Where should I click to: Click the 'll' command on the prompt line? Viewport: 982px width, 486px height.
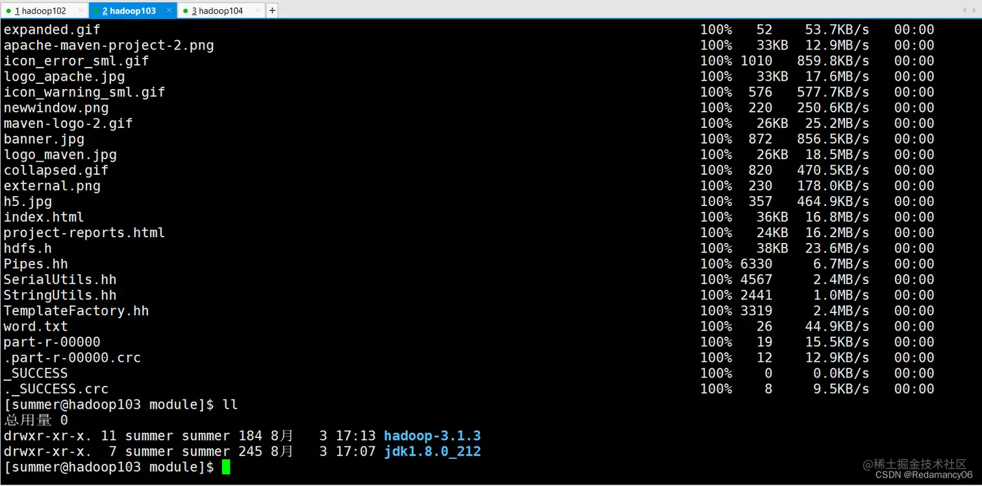(x=230, y=405)
